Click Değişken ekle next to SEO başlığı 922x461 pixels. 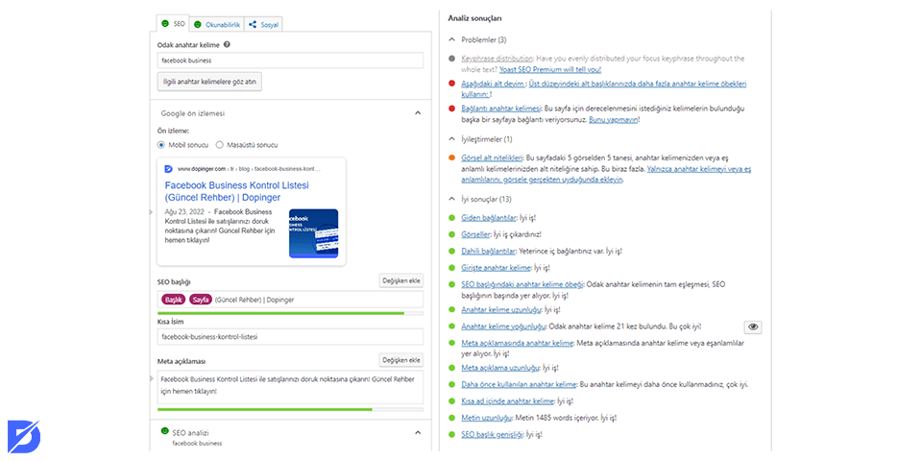tap(401, 280)
